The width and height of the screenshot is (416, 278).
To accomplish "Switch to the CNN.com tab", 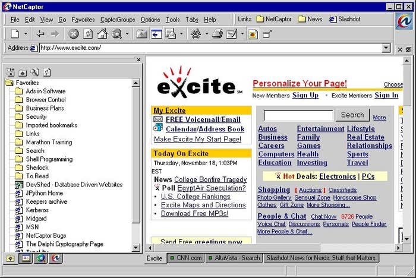I will tap(185, 258).
